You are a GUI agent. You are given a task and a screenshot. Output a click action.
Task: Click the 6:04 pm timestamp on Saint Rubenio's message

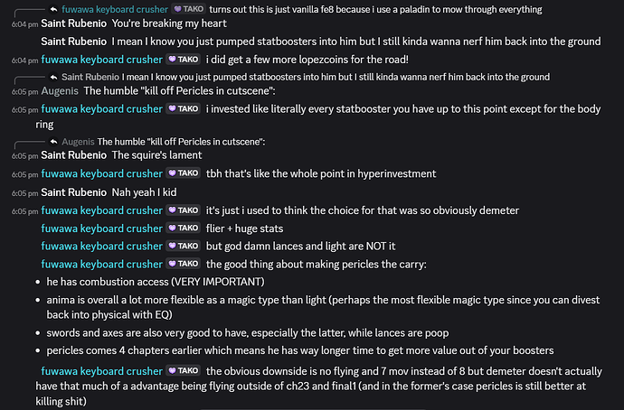coord(24,24)
